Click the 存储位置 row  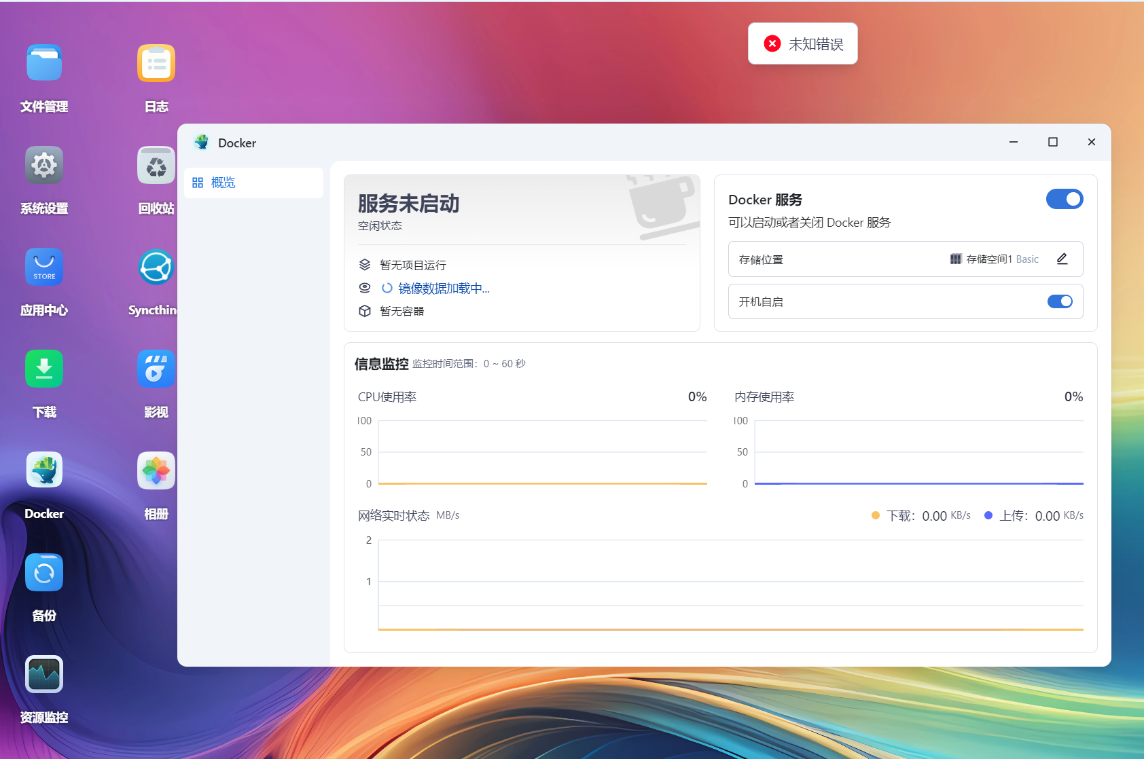click(906, 259)
